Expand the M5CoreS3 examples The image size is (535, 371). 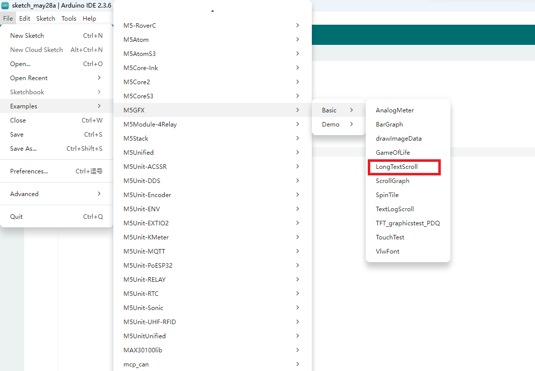point(212,96)
